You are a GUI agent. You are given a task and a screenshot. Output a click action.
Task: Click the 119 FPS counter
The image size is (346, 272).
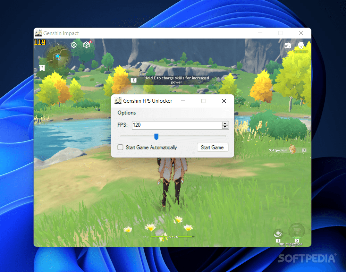(x=40, y=42)
